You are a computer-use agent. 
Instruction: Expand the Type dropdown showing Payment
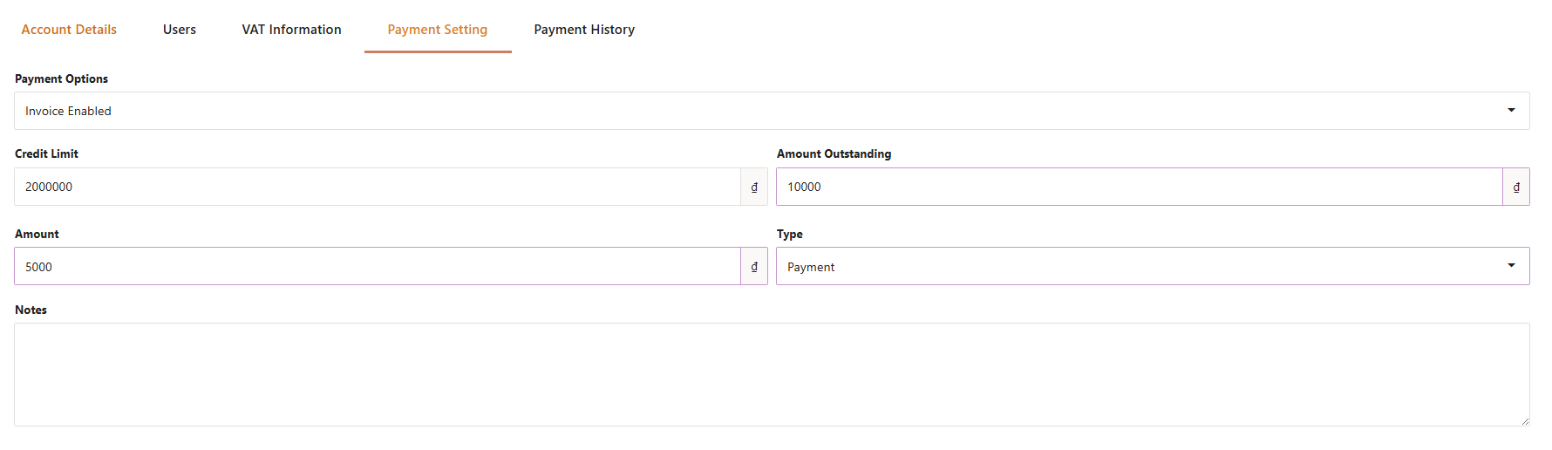[1153, 267]
